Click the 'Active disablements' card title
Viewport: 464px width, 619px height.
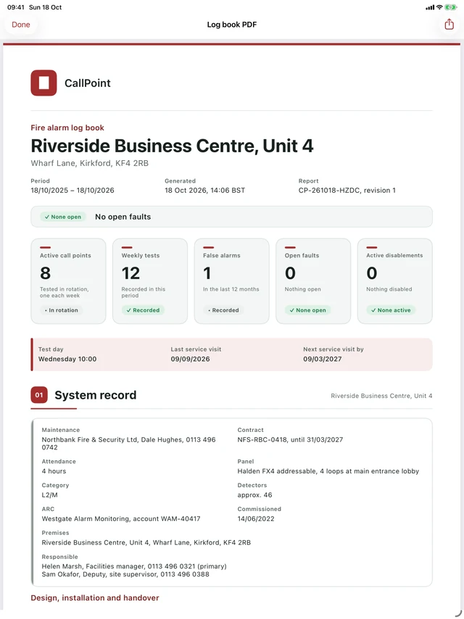[x=394, y=255]
